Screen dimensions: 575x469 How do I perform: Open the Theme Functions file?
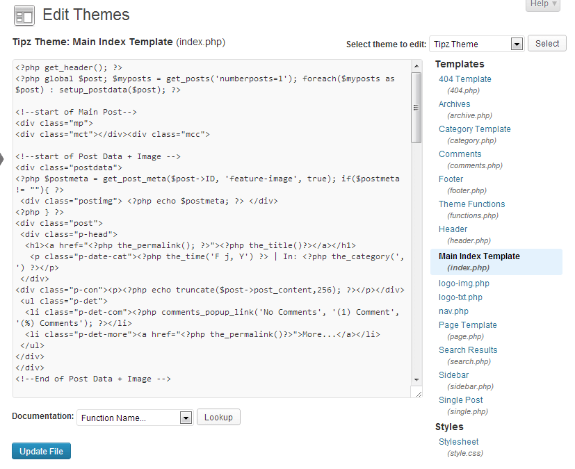point(471,204)
